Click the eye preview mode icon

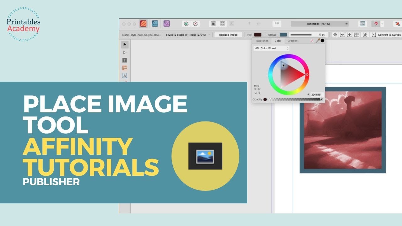coord(277,24)
